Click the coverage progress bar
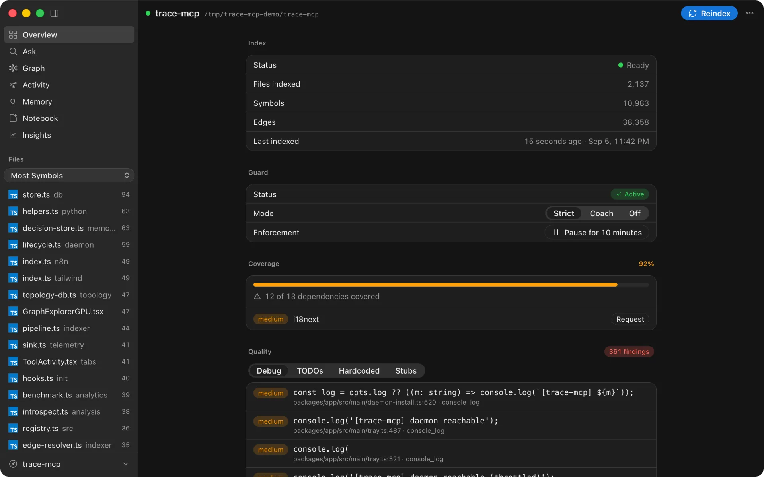 (x=451, y=285)
